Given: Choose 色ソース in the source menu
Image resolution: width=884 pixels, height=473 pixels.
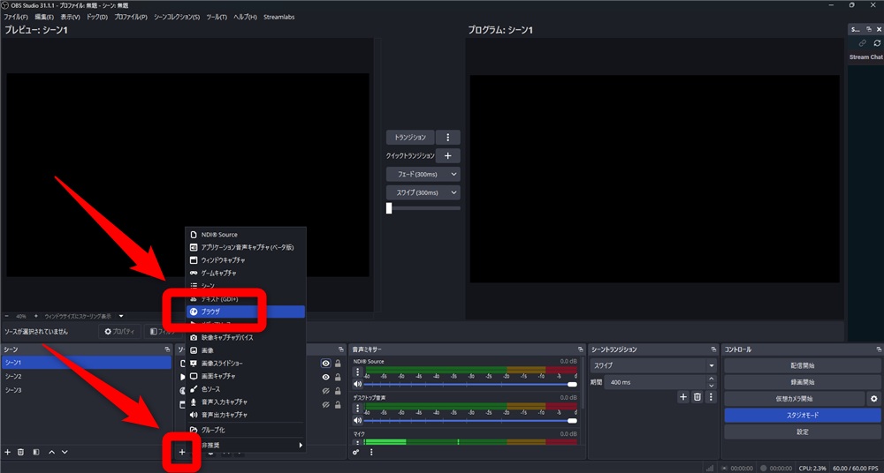Looking at the screenshot, I should pos(246,389).
